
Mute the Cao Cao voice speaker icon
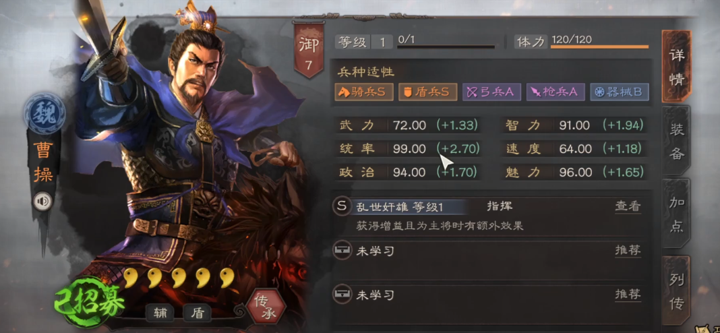point(42,201)
